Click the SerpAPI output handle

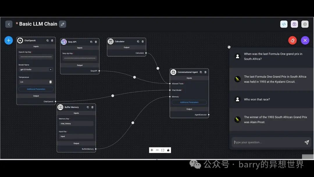coord(99,71)
